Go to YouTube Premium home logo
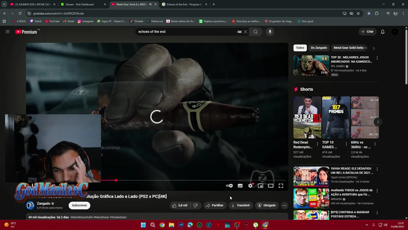Image resolution: width=408 pixels, height=230 pixels. pos(27,32)
